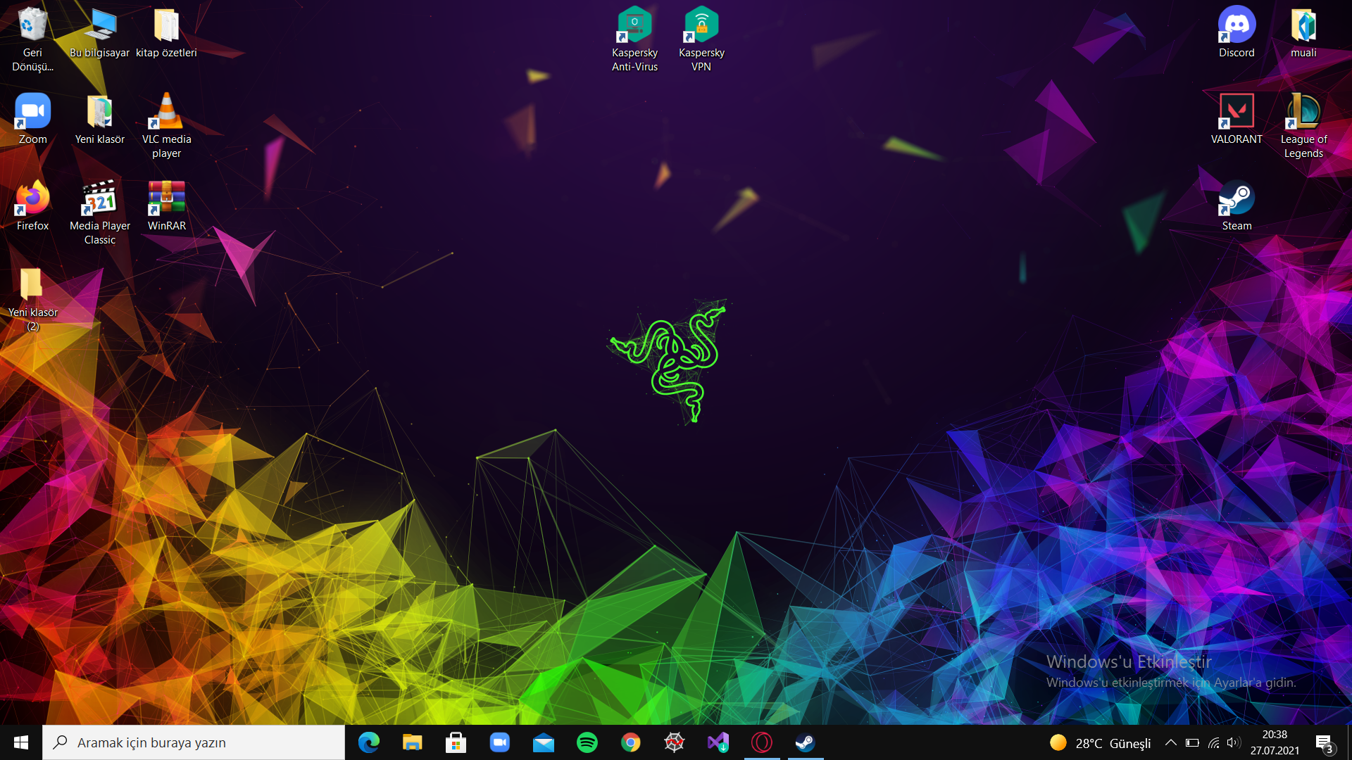Open Zoom from the desktop
The height and width of the screenshot is (760, 1352).
(32, 110)
